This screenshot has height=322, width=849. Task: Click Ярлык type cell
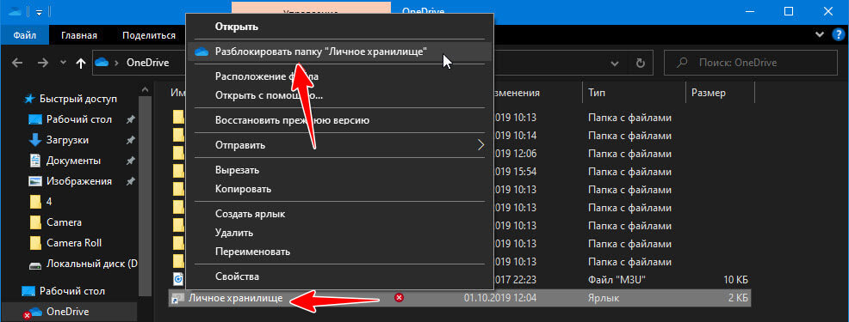click(604, 298)
